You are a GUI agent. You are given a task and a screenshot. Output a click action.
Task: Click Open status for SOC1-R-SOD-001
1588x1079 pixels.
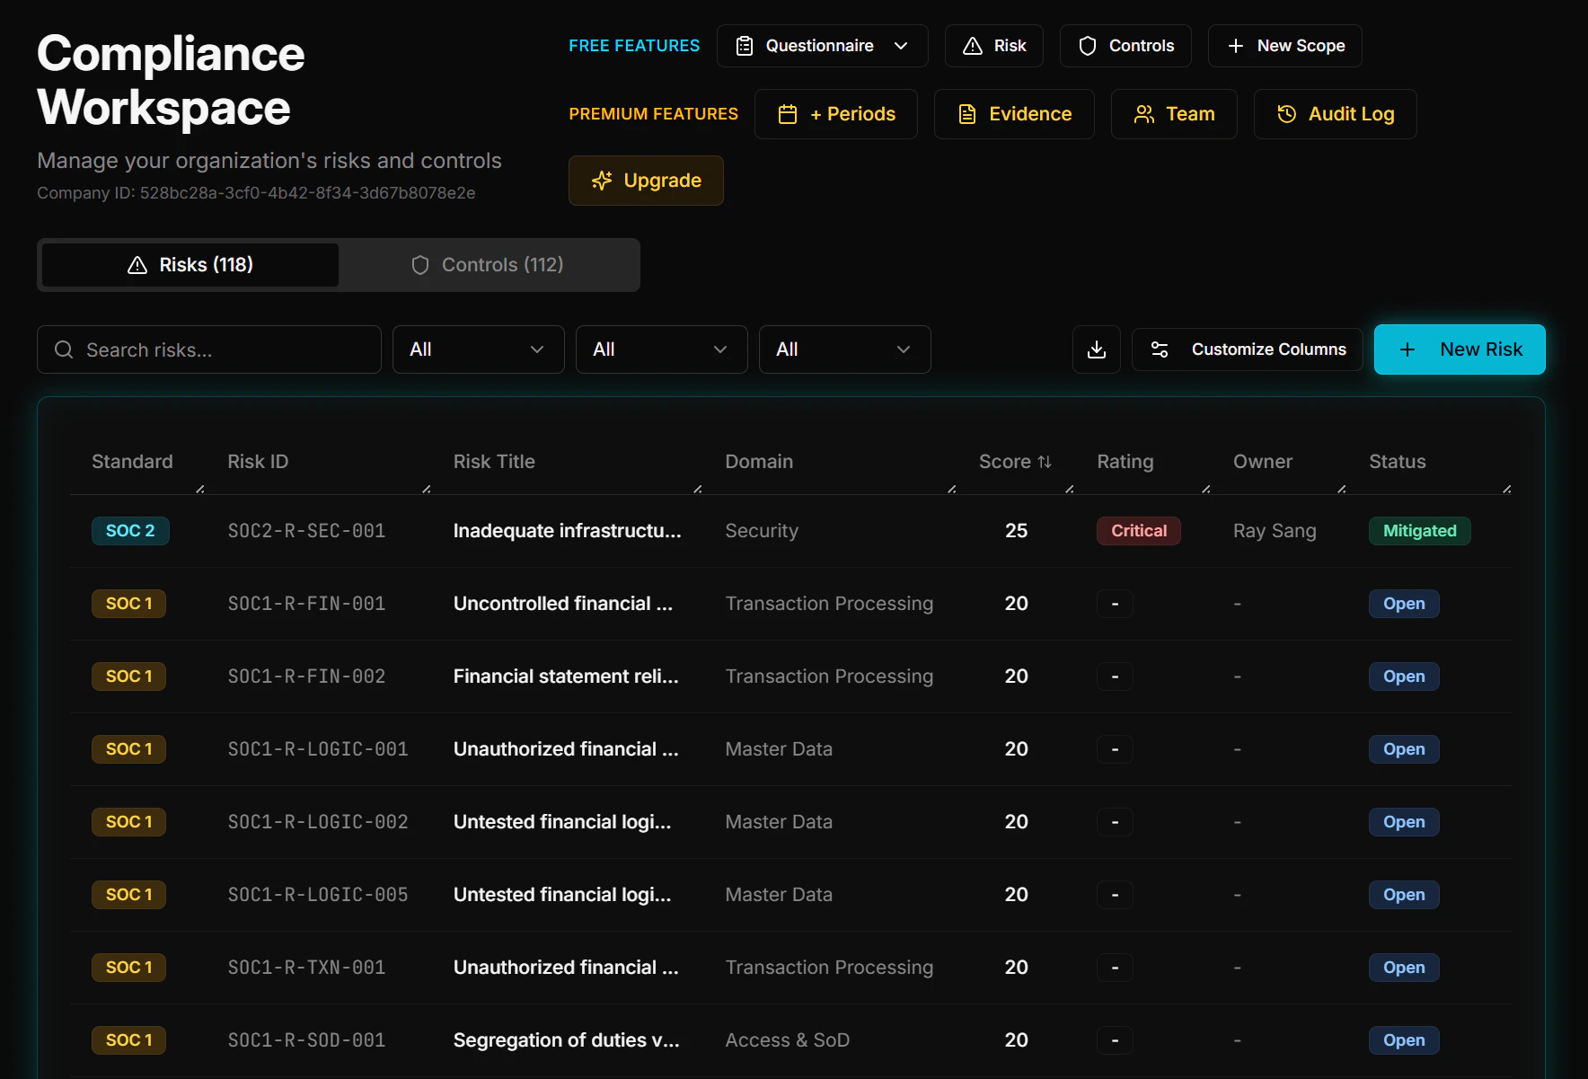(x=1404, y=1040)
